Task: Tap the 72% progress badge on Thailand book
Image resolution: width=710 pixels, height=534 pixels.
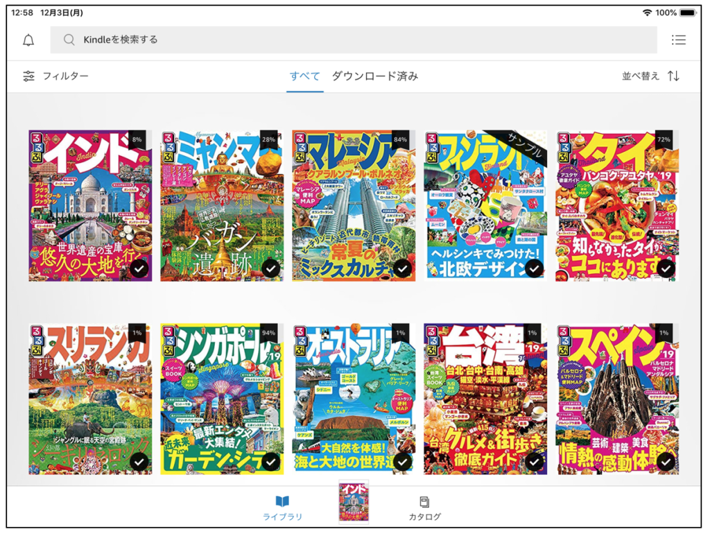Action: tap(664, 139)
